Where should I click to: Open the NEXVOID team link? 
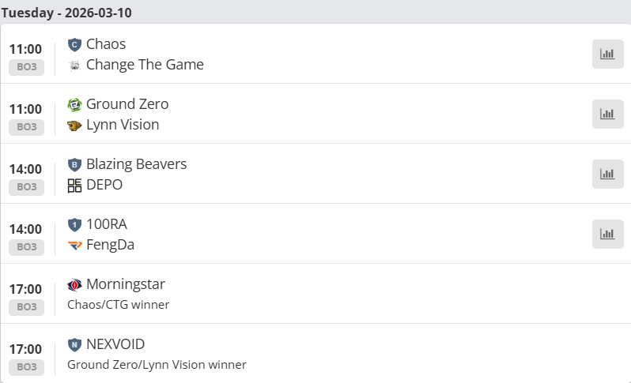pyautogui.click(x=115, y=344)
